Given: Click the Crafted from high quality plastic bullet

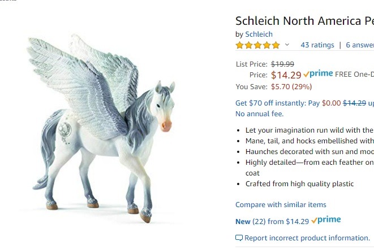Looking at the screenshot, I should pos(299,184).
